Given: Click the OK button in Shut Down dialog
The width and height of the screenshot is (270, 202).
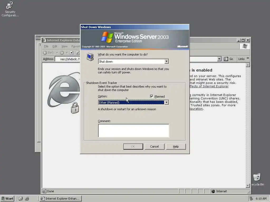Looking at the screenshot, I should pyautogui.click(x=133, y=147).
